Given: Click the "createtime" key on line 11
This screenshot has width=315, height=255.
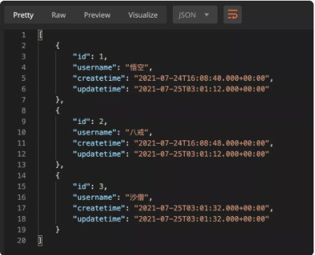Looking at the screenshot, I should [x=99, y=143].
